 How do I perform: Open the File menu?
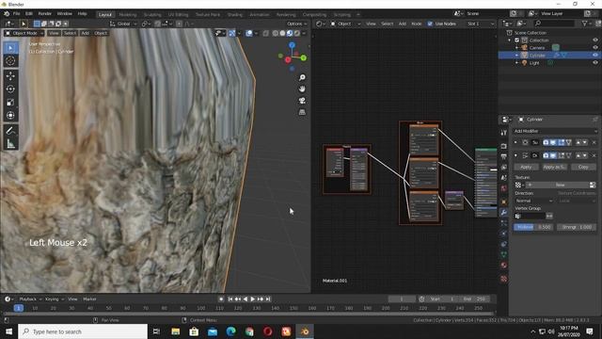[17, 14]
